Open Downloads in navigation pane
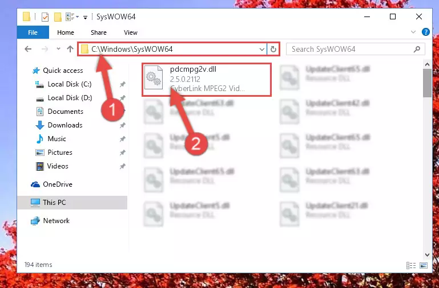 [x=65, y=125]
